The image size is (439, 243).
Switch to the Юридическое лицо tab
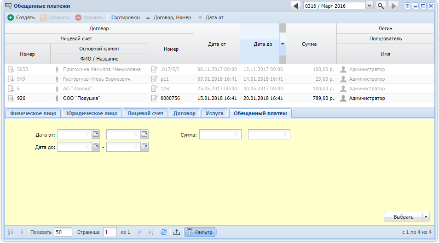point(92,113)
